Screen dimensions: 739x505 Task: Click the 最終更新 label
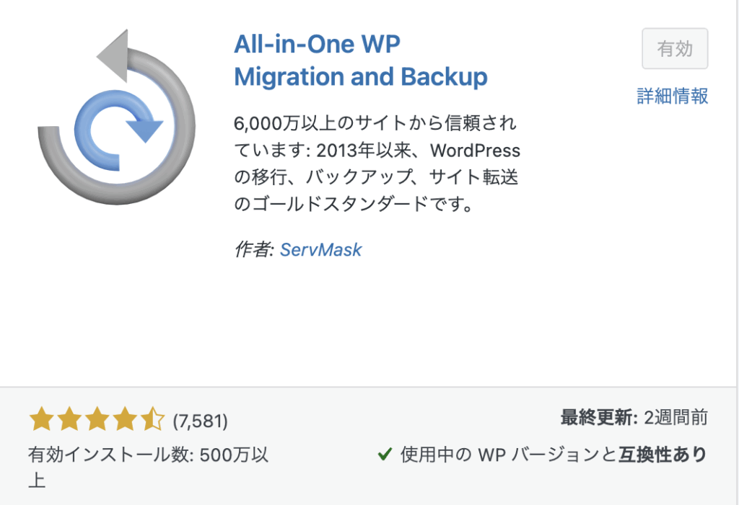tap(598, 417)
